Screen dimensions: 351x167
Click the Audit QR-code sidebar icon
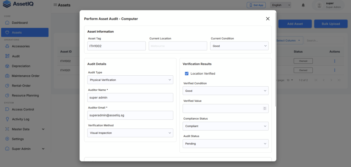coord(7,56)
